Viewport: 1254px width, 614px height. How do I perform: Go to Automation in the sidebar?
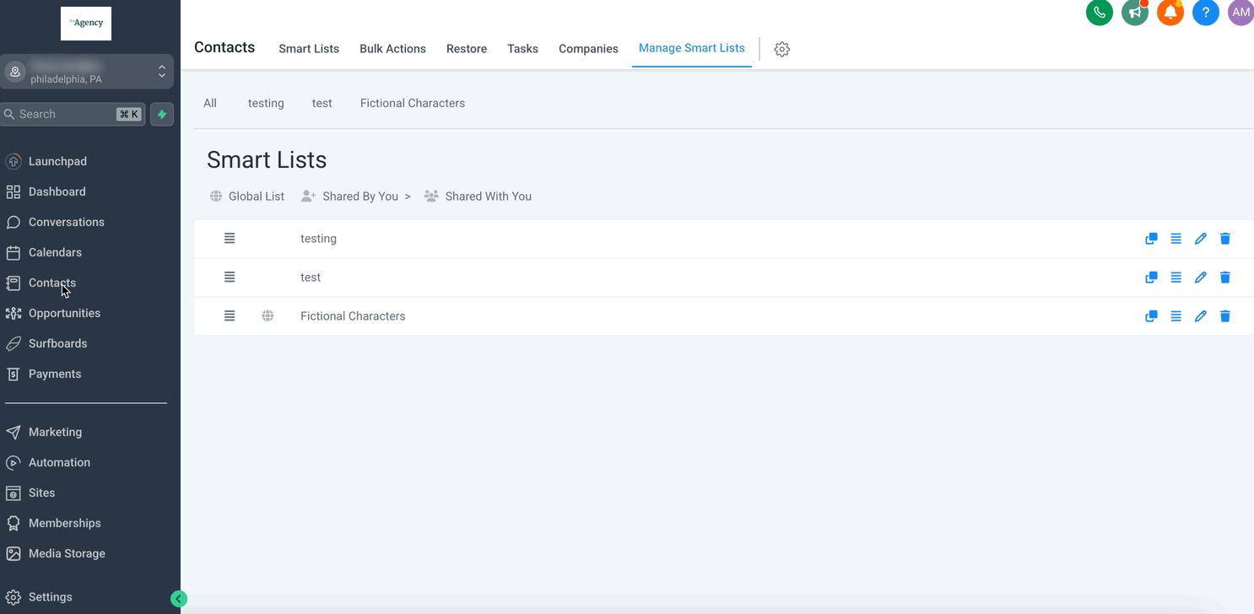pyautogui.click(x=59, y=462)
